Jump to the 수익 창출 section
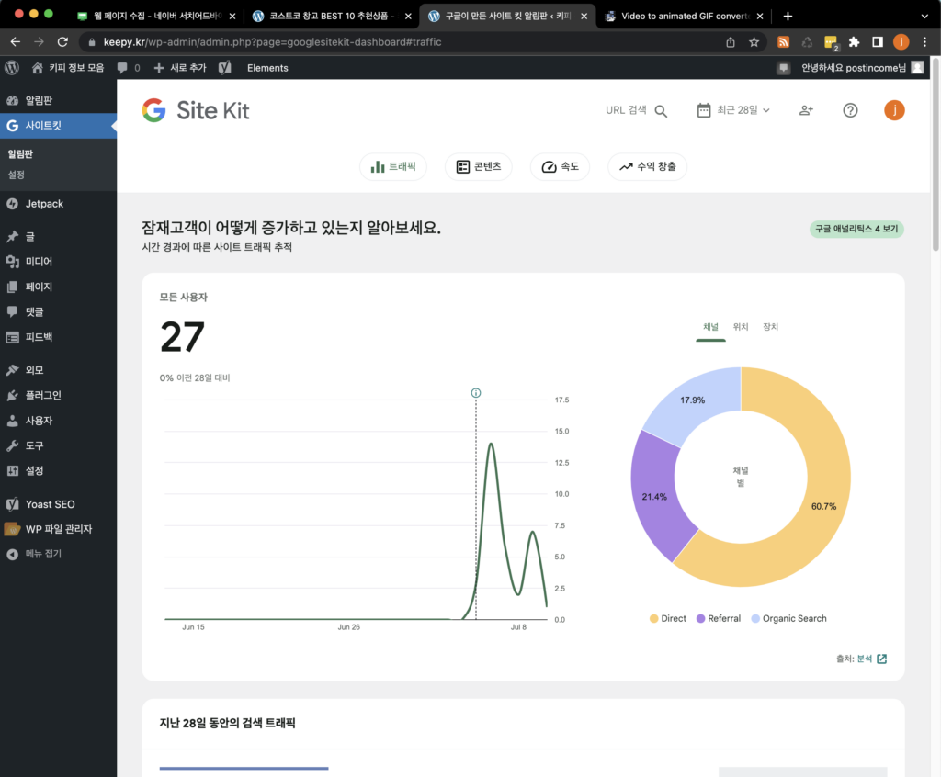 (648, 167)
